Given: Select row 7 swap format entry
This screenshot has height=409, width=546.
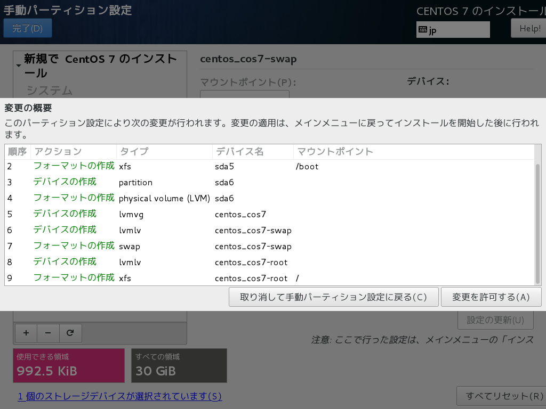Looking at the screenshot, I should click(x=269, y=246).
